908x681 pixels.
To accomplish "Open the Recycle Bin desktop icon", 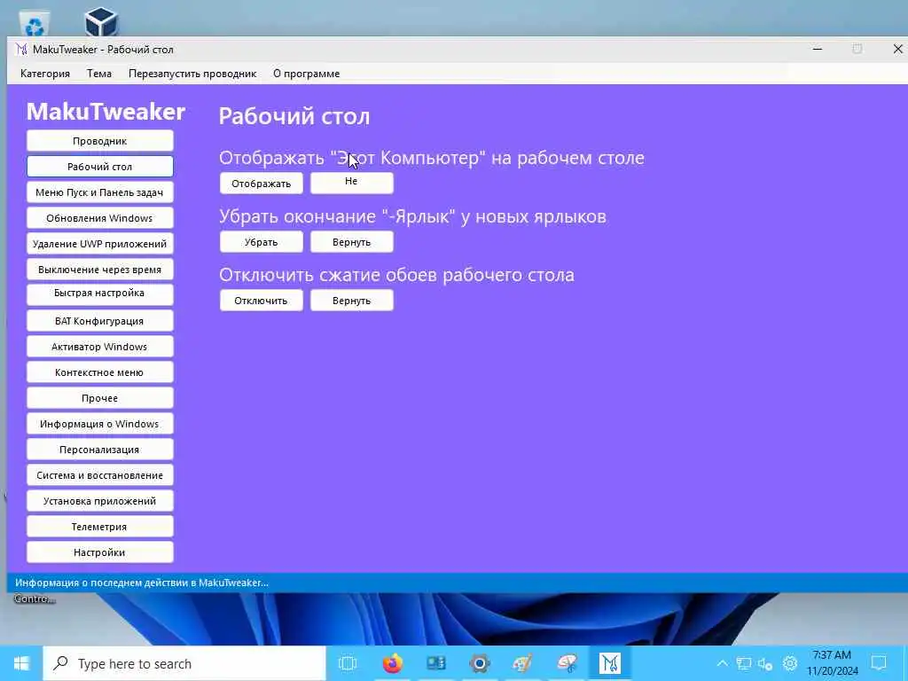I will point(35,24).
